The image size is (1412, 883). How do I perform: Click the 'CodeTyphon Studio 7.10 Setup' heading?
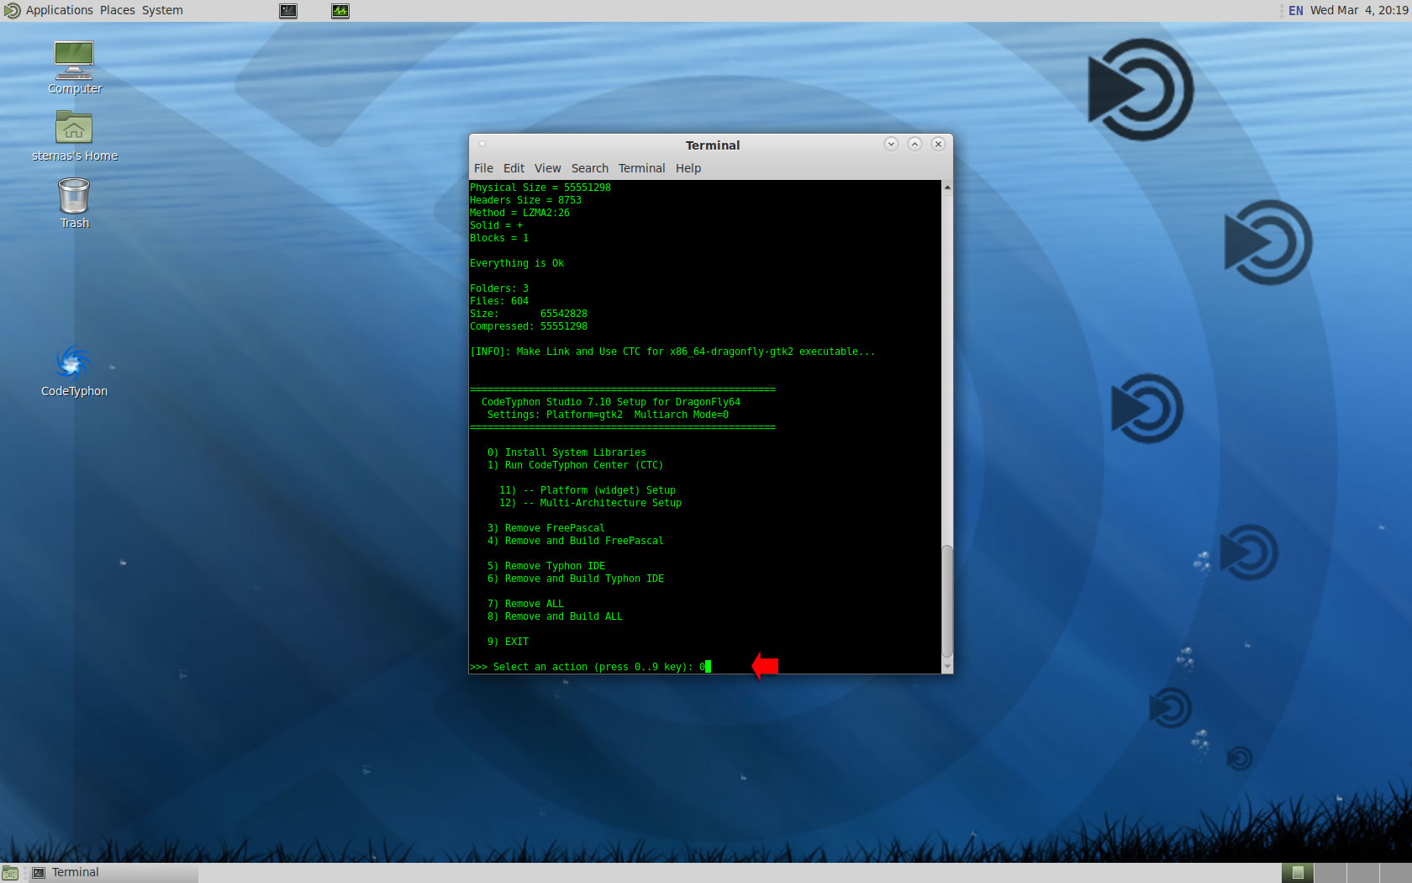coord(611,402)
